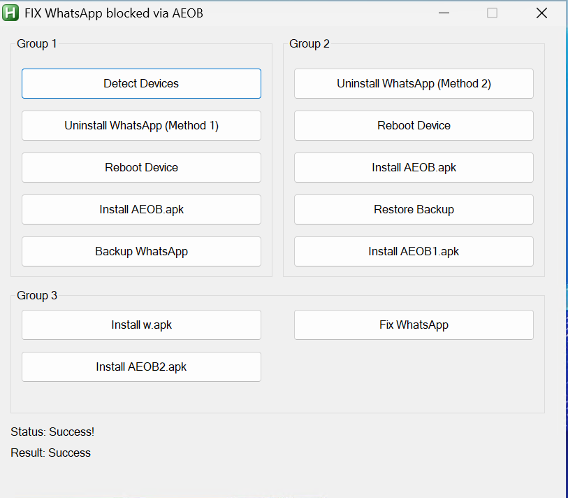Select the 'Status: Success!' text
The image size is (568, 498).
(x=52, y=432)
